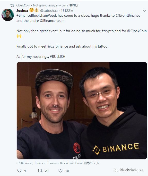Image resolution: width=148 pixels, height=176 pixels.
Task: Click Joshua's profile avatar picture
Action: pyautogui.click(x=8, y=15)
